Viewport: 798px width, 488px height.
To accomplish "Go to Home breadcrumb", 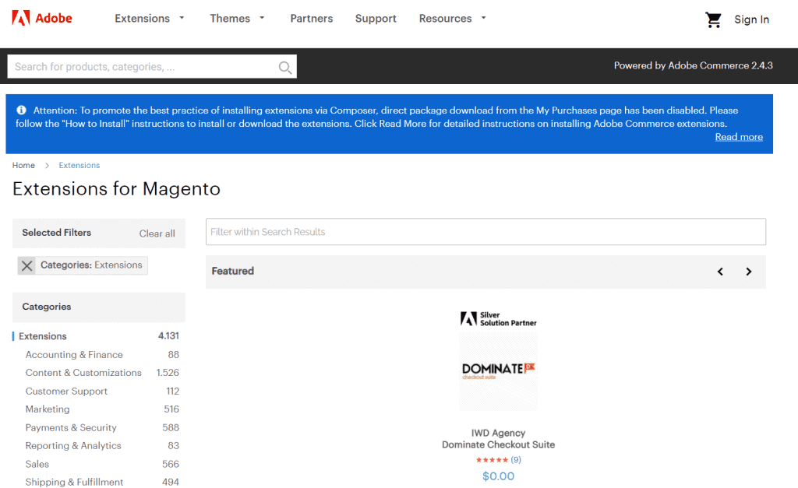I will click(23, 165).
